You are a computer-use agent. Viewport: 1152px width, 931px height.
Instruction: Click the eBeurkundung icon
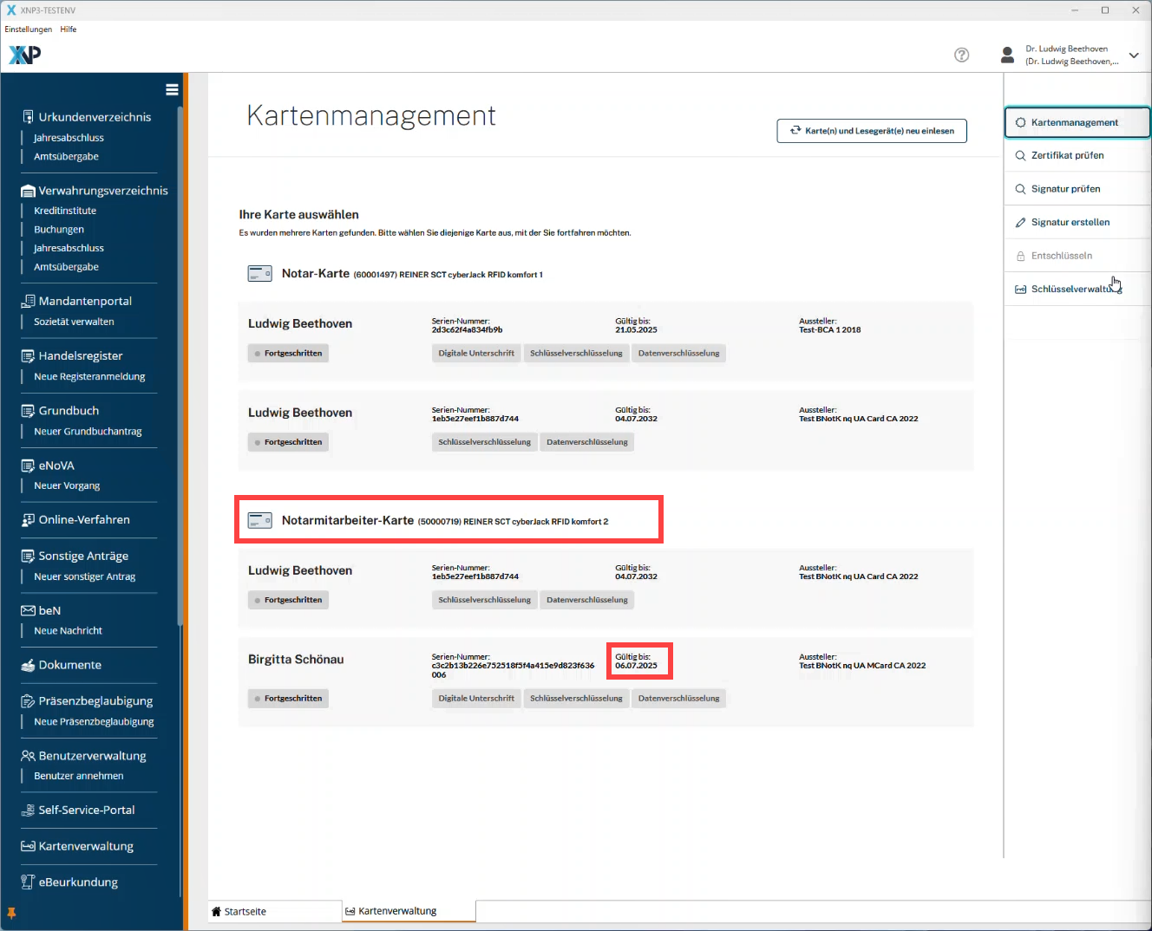point(28,882)
